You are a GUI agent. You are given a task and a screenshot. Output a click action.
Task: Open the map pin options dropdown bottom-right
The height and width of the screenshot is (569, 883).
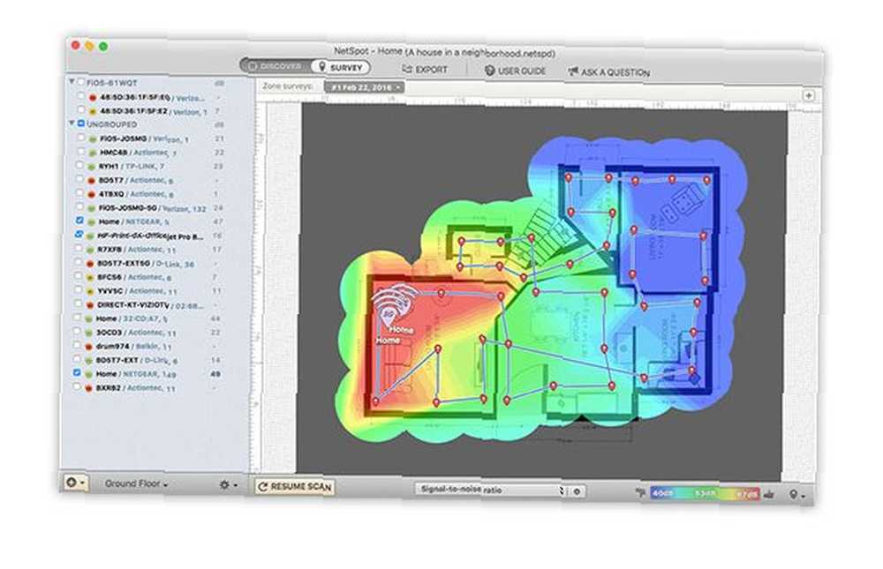(x=796, y=495)
